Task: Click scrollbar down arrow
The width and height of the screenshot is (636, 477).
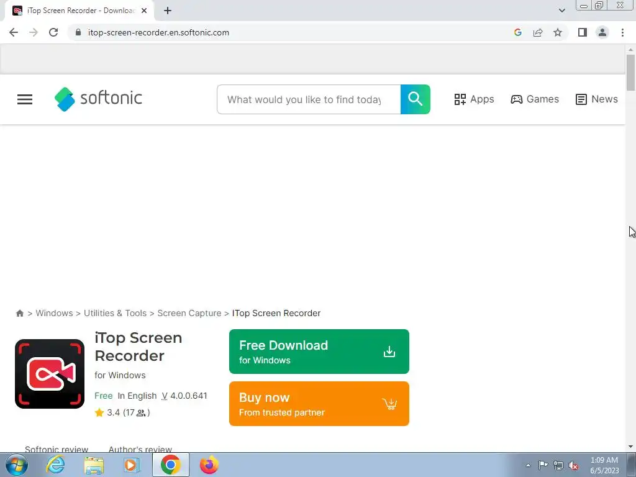Action: pos(630,447)
